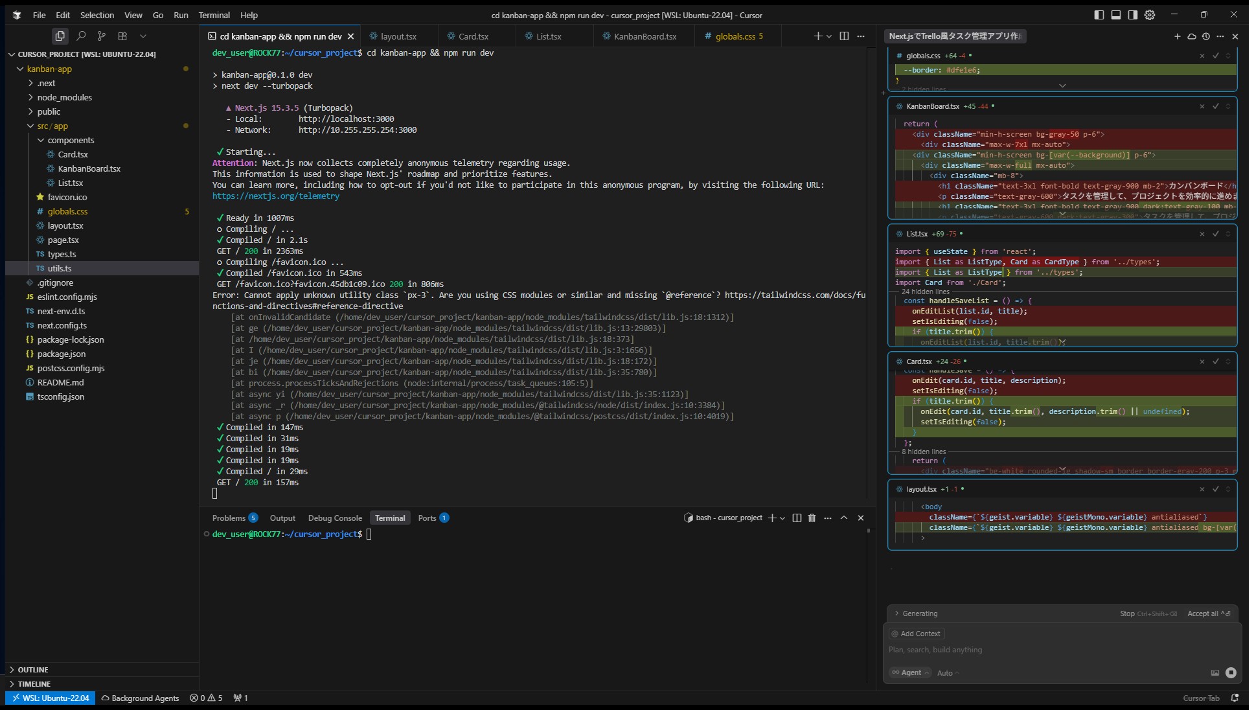Kill terminal with the trash icon

(812, 518)
